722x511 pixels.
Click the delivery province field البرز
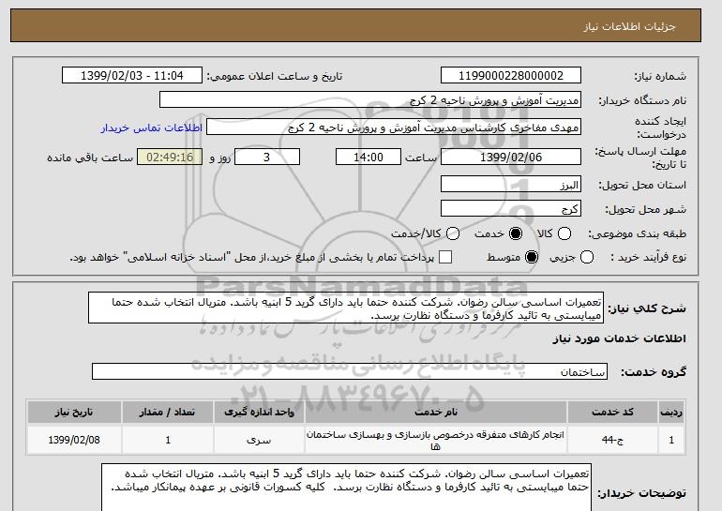tap(511, 184)
